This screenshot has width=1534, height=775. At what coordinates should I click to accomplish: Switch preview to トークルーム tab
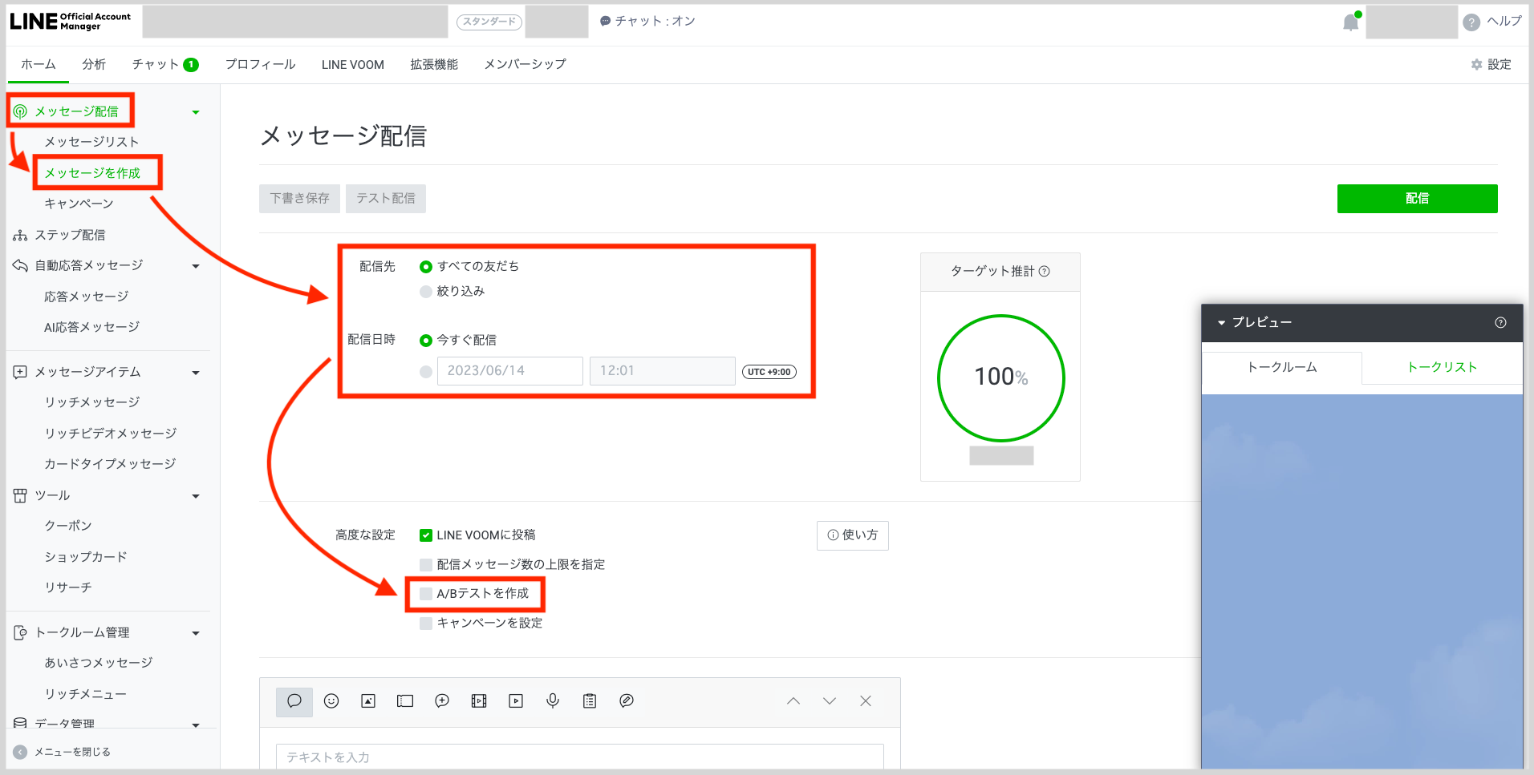point(1282,367)
